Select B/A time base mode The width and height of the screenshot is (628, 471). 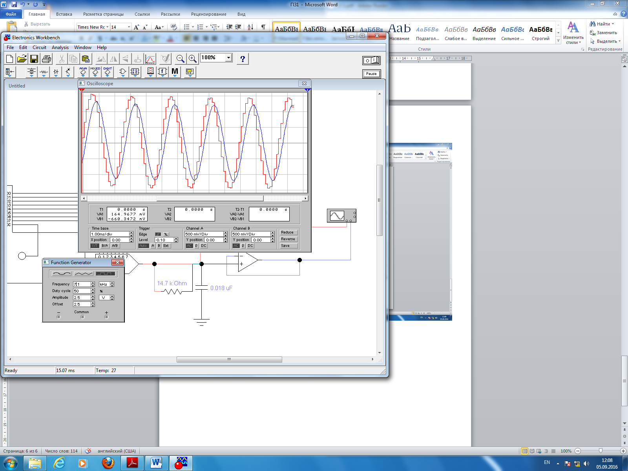[105, 246]
